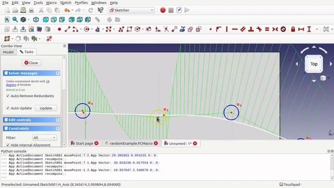The width and height of the screenshot is (334, 188).
Task: Expand the Edit controls section
Action: 58,120
